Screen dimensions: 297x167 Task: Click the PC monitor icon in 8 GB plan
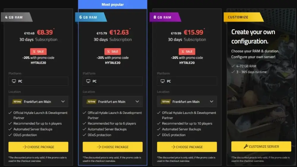point(162,81)
